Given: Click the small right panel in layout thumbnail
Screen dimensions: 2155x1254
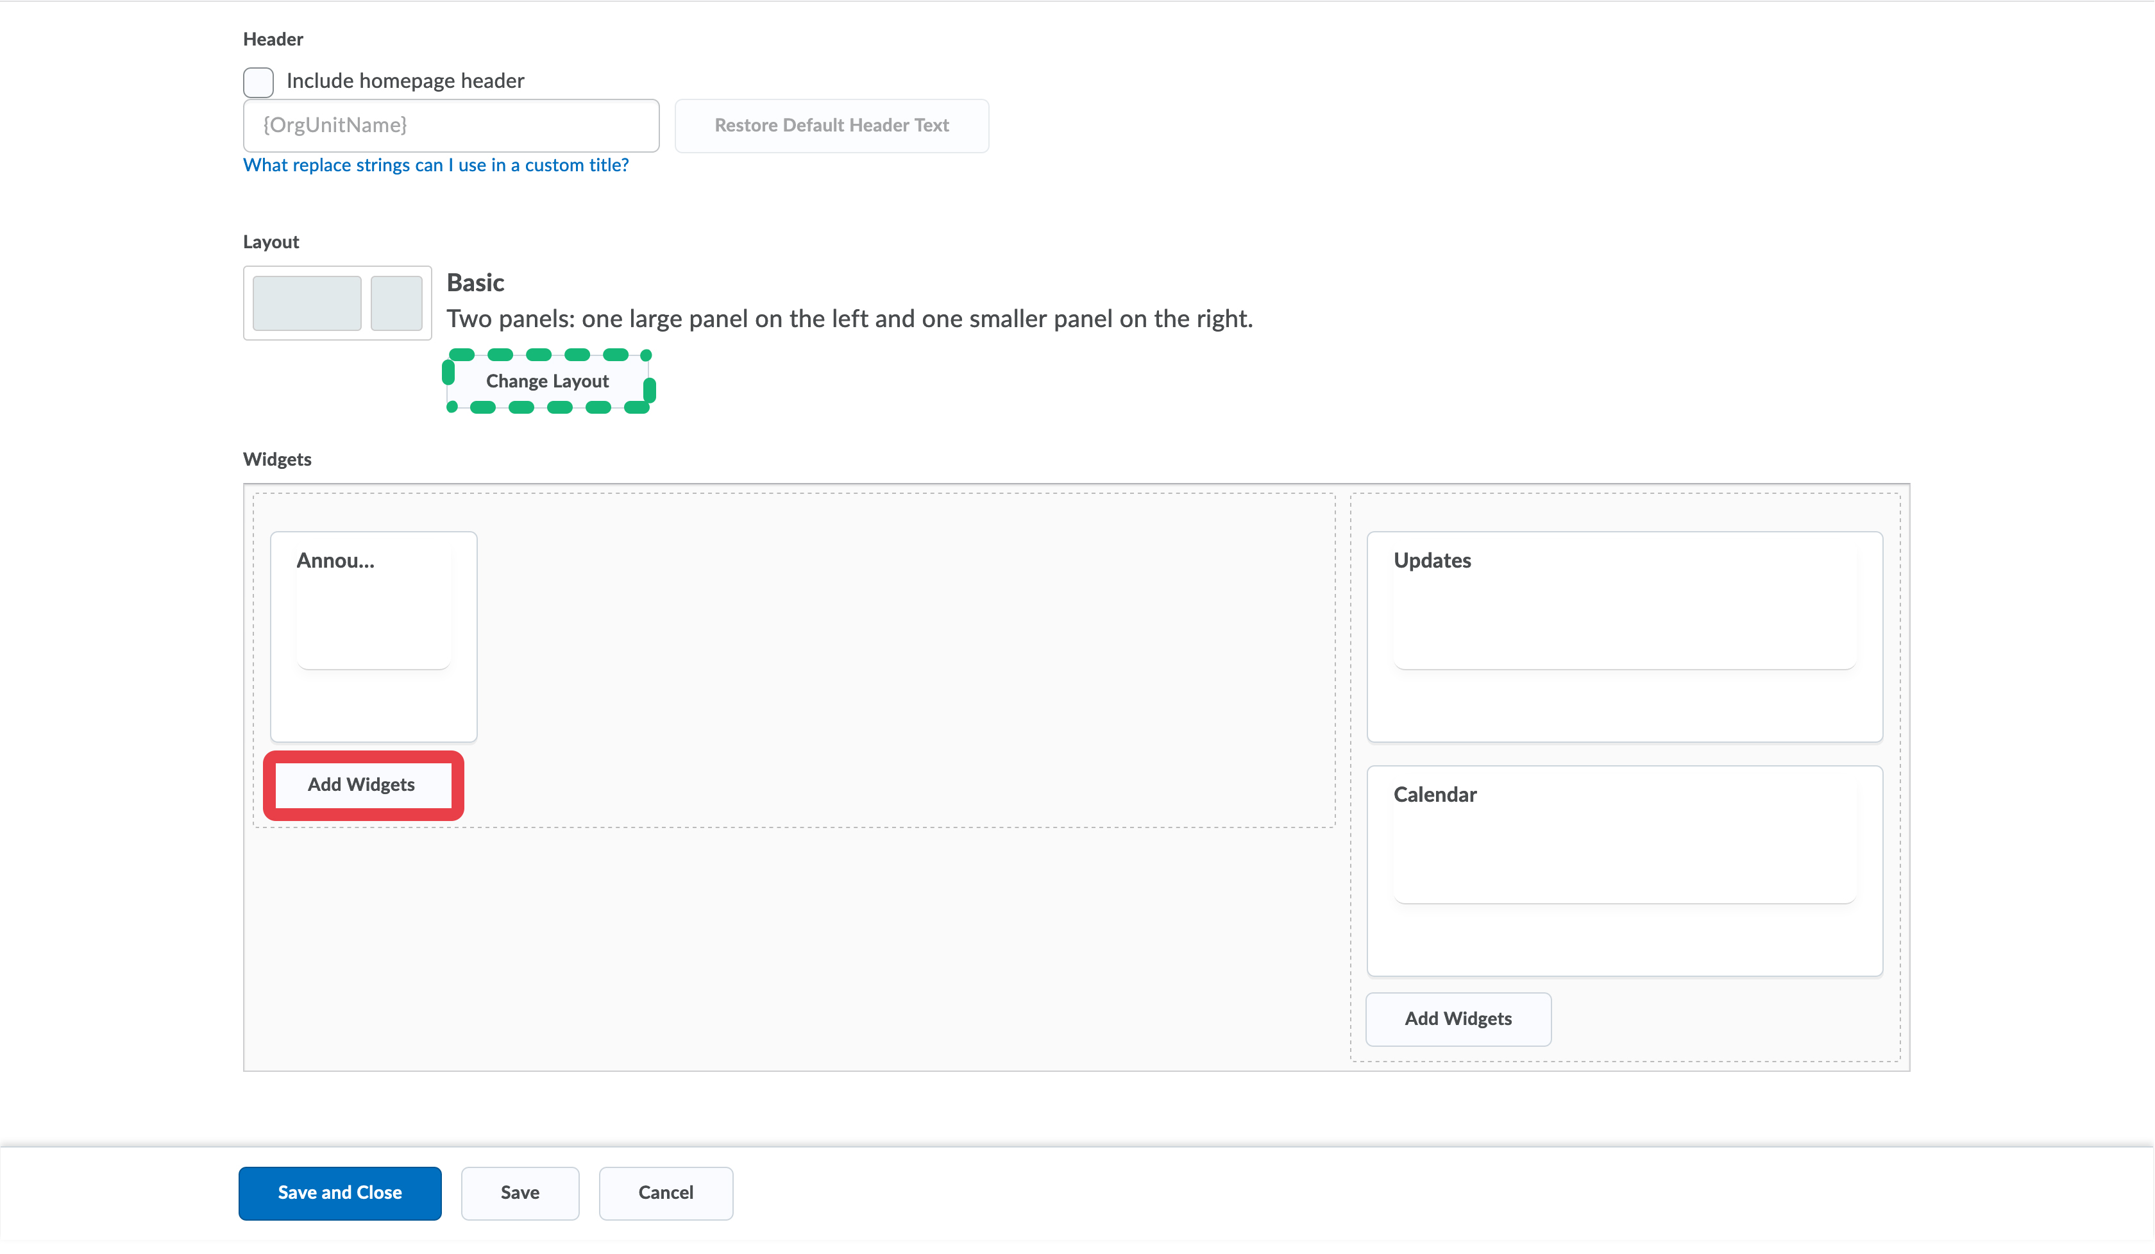Looking at the screenshot, I should click(396, 303).
